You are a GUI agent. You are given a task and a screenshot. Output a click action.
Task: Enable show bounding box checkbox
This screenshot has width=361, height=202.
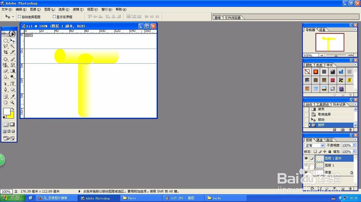click(55, 17)
